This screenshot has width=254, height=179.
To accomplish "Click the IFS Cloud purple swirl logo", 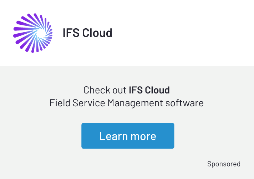I will tap(33, 33).
